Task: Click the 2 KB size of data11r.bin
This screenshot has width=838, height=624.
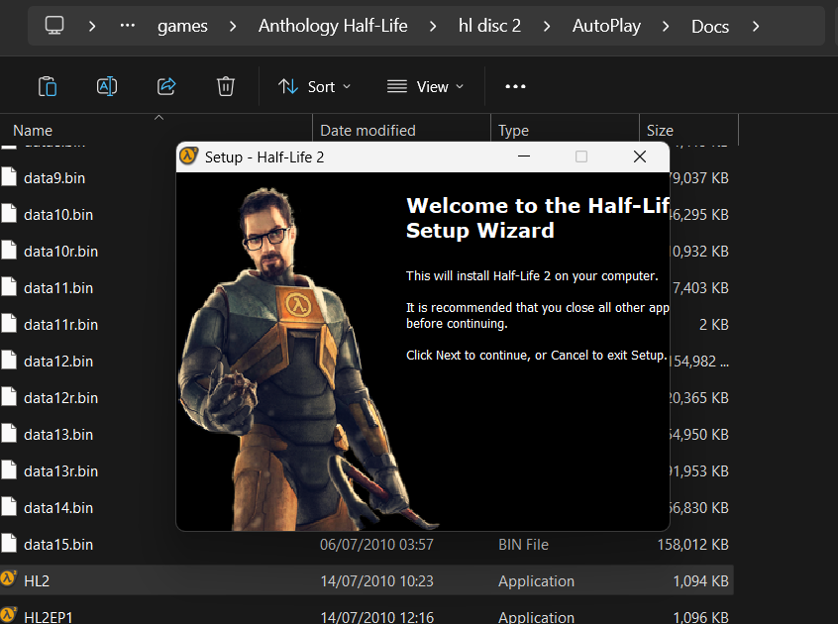Action: pyautogui.click(x=714, y=325)
